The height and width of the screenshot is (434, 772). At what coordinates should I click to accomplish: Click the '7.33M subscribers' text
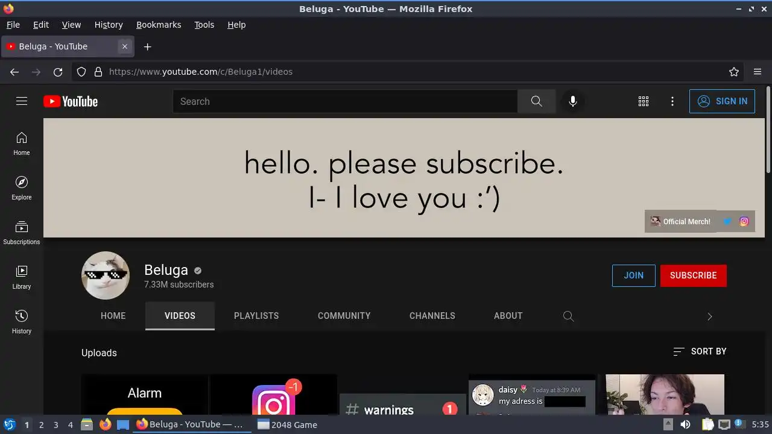(179, 285)
